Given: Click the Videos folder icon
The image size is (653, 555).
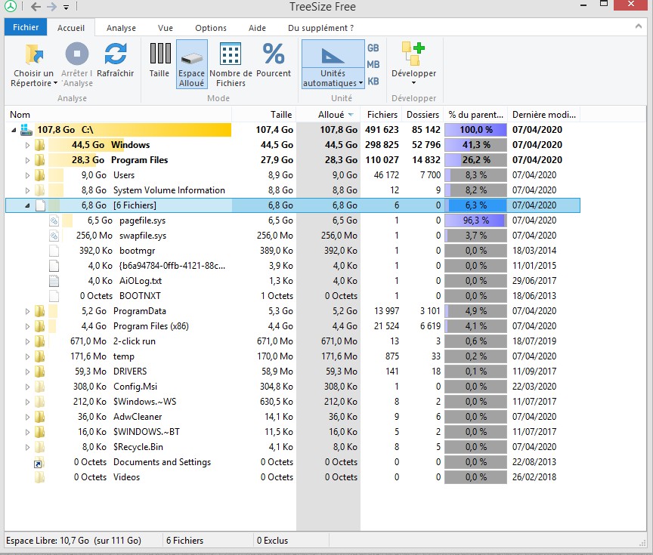Looking at the screenshot, I should 39,477.
